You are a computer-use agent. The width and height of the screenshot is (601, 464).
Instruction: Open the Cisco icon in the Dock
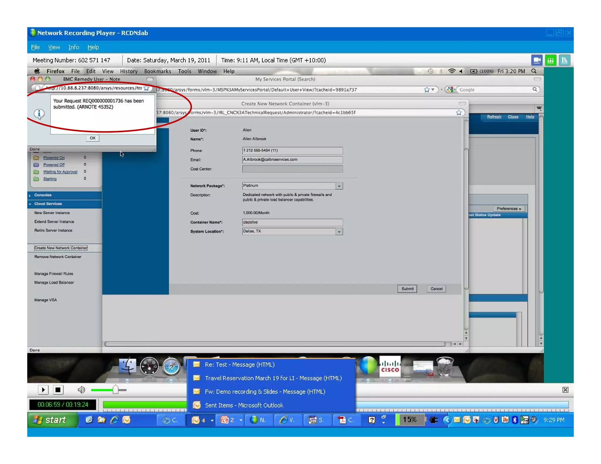[x=390, y=366]
